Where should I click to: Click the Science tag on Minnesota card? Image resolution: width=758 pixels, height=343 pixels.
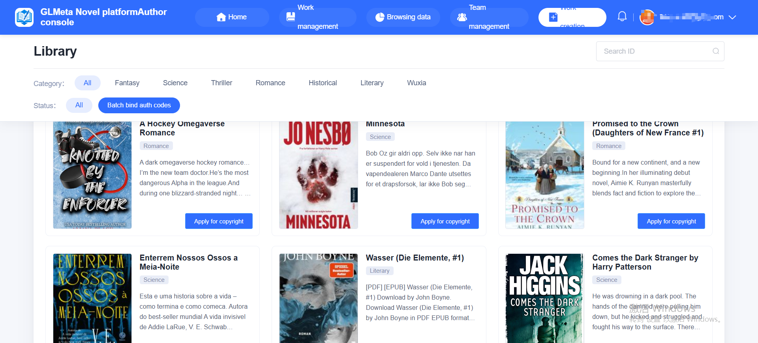[380, 137]
